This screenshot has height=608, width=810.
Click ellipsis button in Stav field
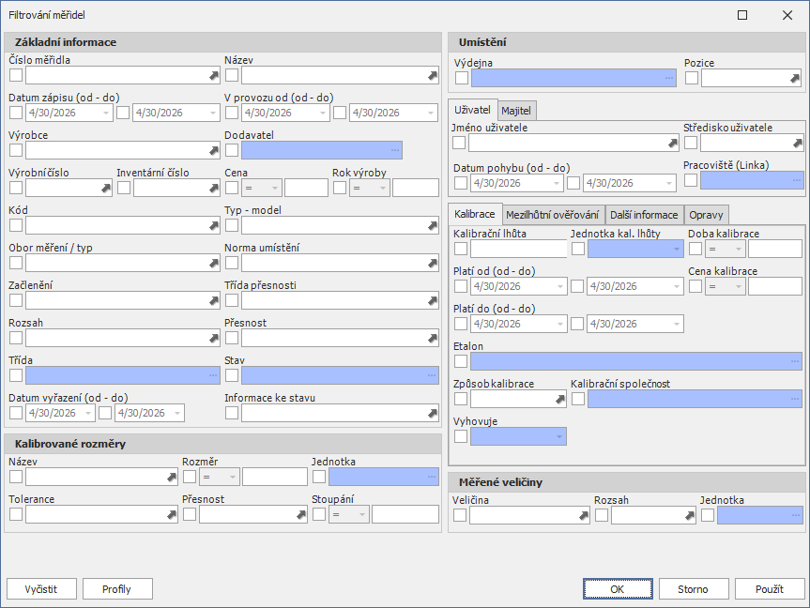point(432,375)
